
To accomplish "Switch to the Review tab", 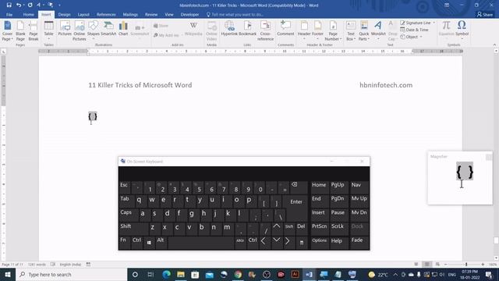I will [151, 15].
